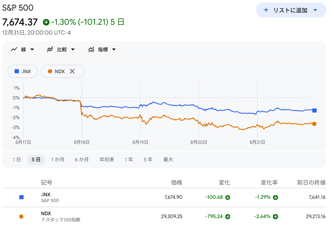Click down arrow icon next to -1.29%
This screenshot has height=225, width=334.
(x=275, y=197)
